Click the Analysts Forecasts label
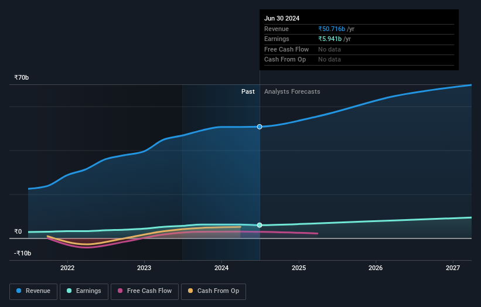 (292, 92)
